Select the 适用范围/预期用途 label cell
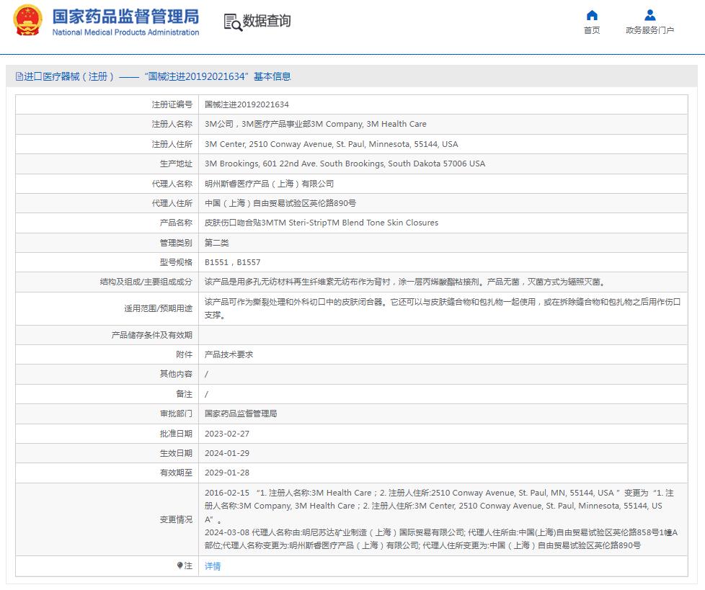The width and height of the screenshot is (705, 590). pyautogui.click(x=107, y=308)
